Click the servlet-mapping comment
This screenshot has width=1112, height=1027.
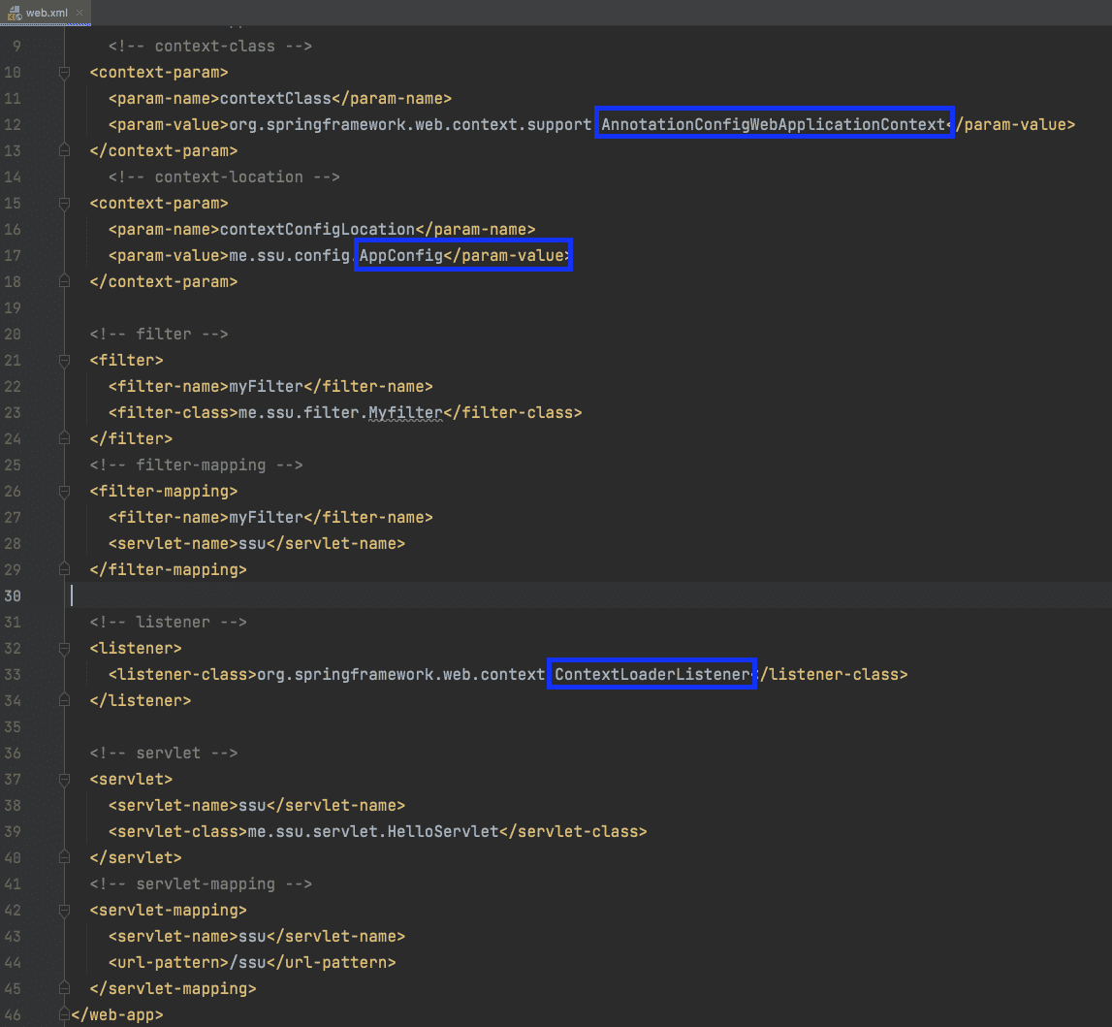pos(201,883)
